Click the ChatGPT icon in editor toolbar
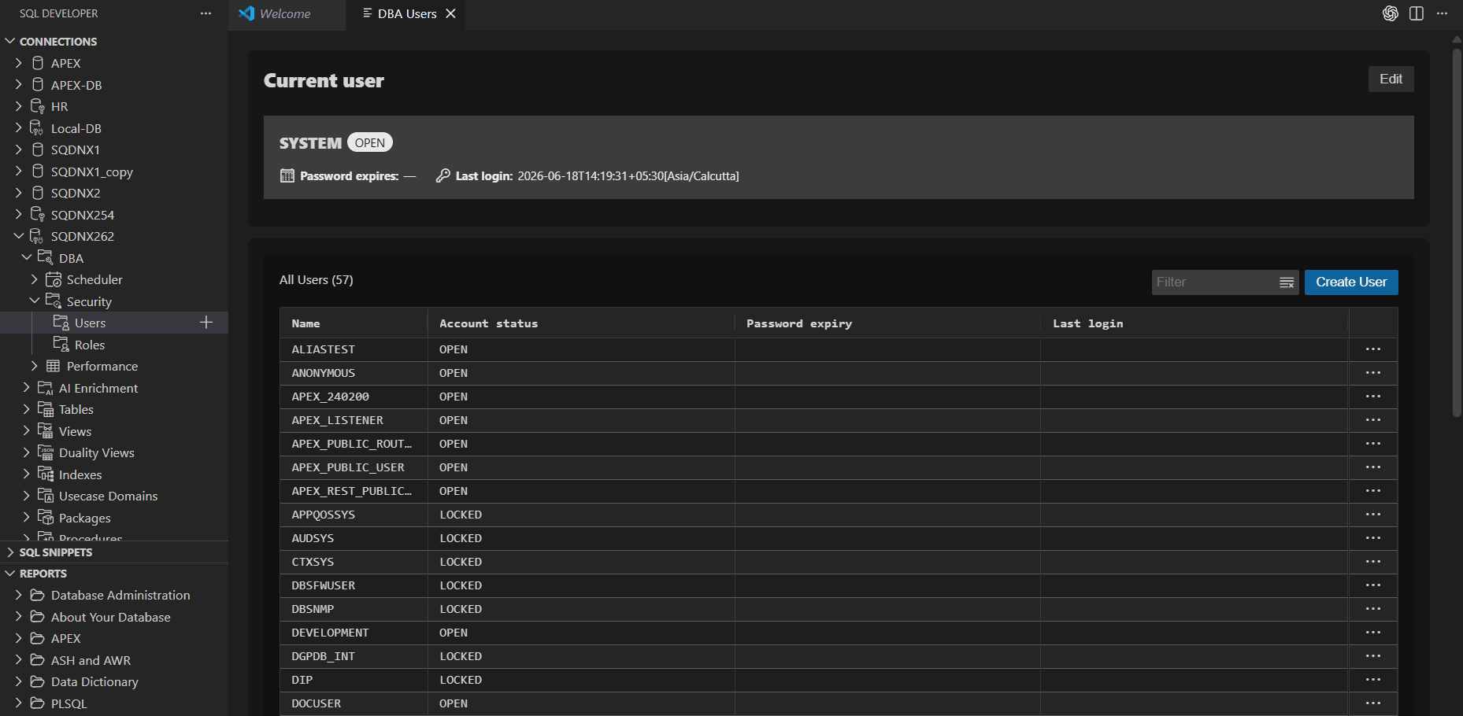Image resolution: width=1463 pixels, height=716 pixels. click(1391, 13)
